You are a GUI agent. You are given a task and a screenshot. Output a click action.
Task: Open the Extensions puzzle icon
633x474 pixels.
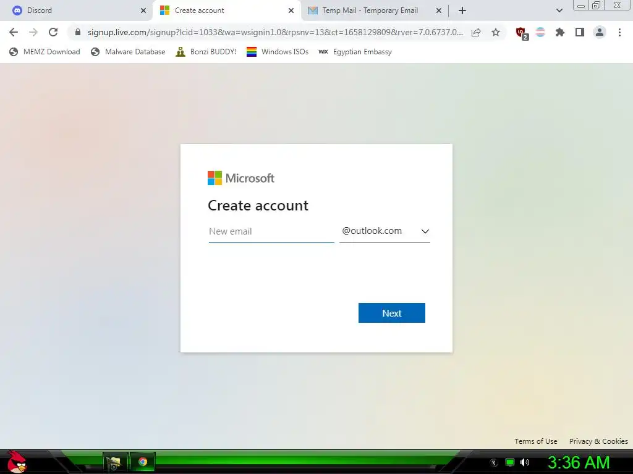(x=560, y=32)
